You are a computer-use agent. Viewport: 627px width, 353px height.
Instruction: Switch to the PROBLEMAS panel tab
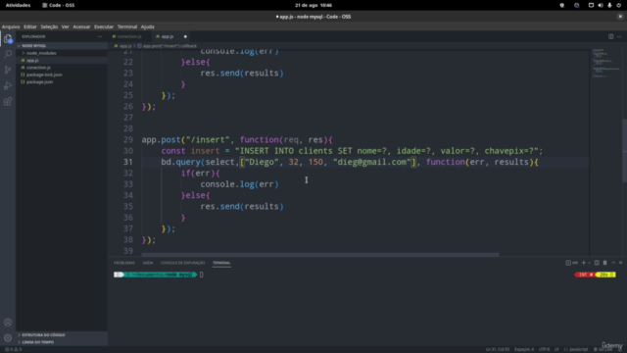click(x=124, y=263)
